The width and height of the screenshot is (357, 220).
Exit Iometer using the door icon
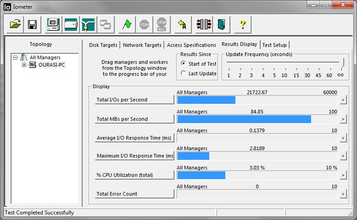pyautogui.click(x=221, y=24)
